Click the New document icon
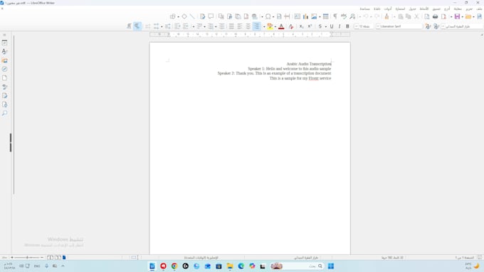This screenshot has width=484, height=272. (479, 16)
